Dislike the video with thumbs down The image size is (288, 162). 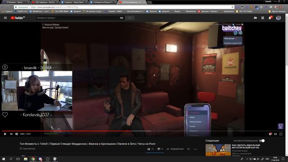(x=159, y=149)
